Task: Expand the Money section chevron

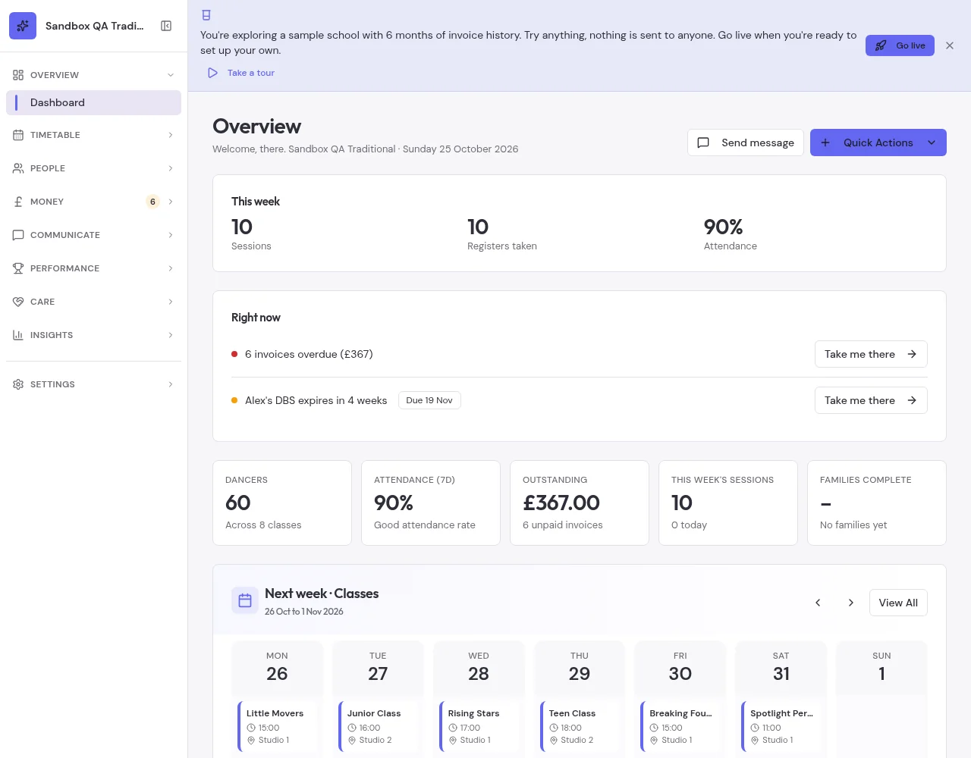Action: coord(171,202)
